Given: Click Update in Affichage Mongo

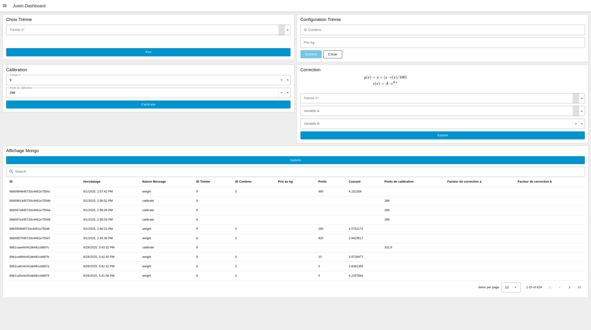Looking at the screenshot, I should pos(295,160).
